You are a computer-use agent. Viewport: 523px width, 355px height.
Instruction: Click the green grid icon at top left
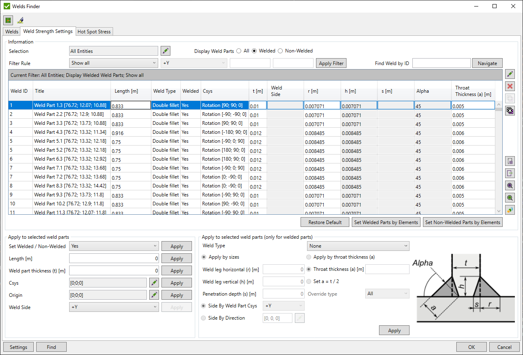click(x=8, y=20)
